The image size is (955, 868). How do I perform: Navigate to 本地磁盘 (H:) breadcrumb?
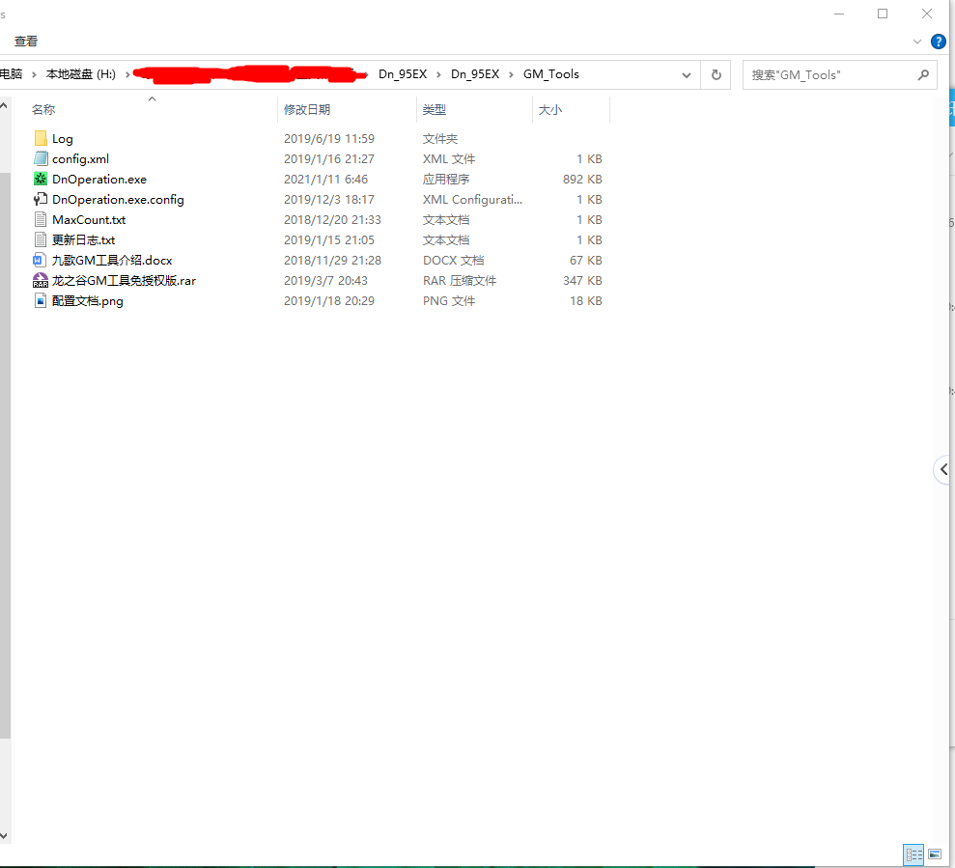coord(80,74)
